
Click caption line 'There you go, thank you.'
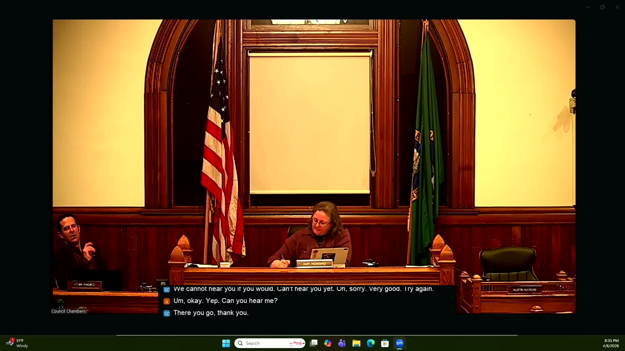click(x=211, y=313)
